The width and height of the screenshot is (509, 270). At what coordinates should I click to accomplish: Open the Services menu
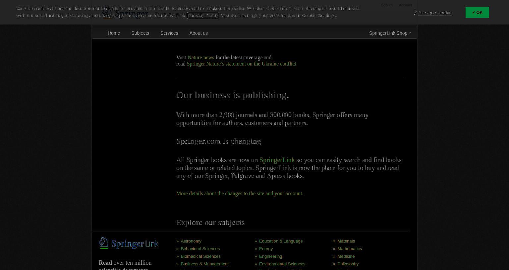point(169,33)
